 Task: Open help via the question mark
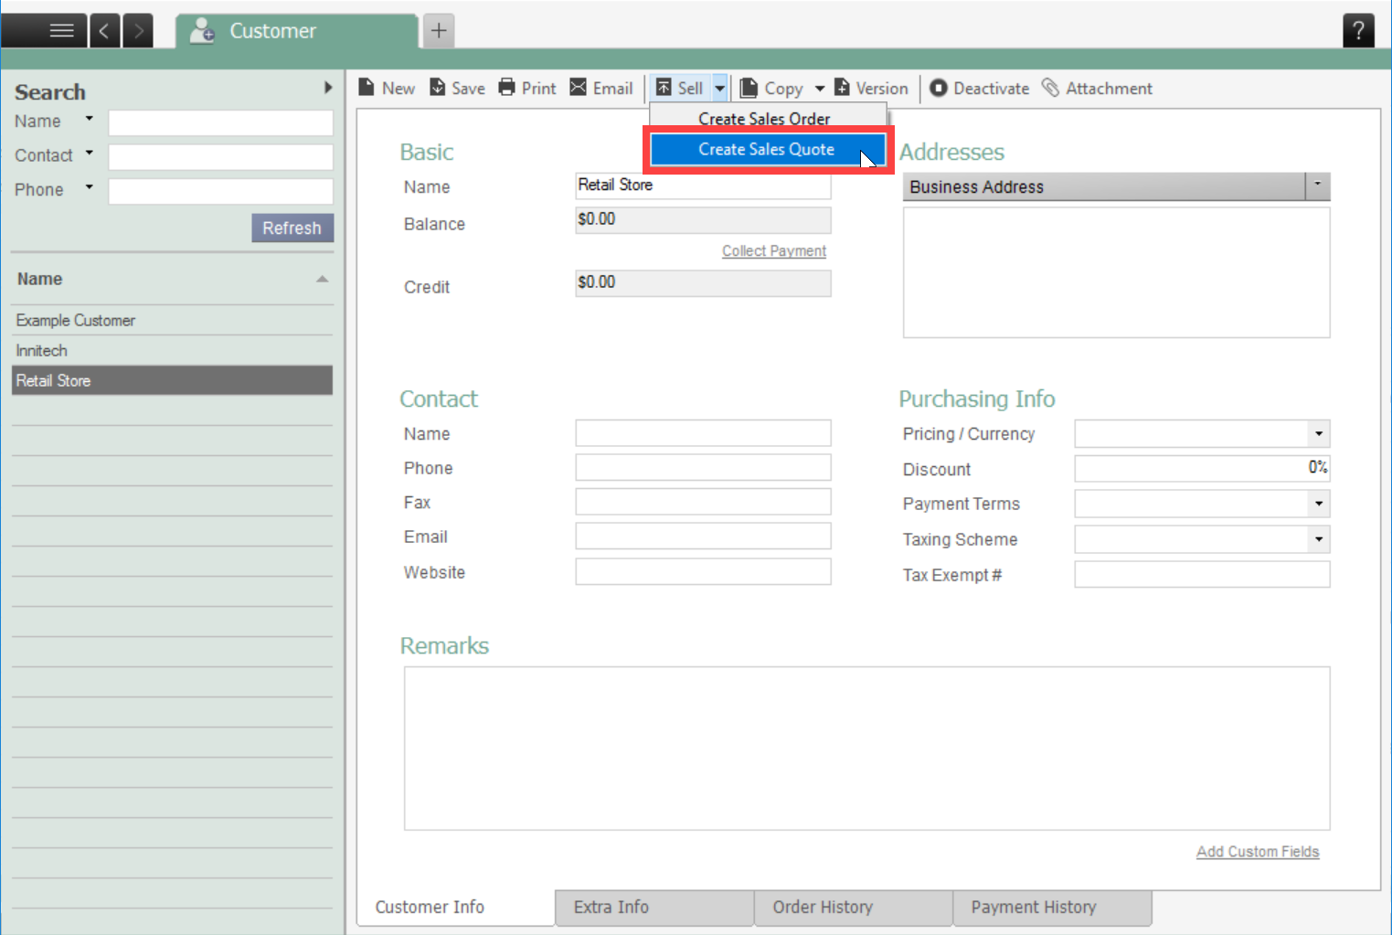1358,31
